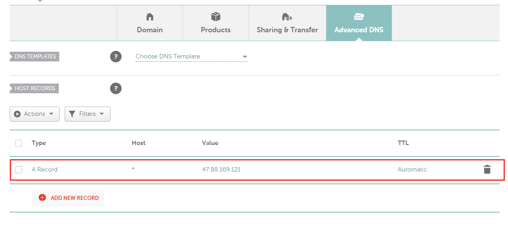
Task: Click the house icon above Domain
Action: [150, 17]
